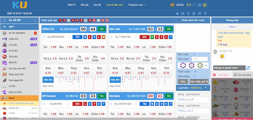Select country number 9 circle
The width and height of the screenshot is (253, 120).
94,20
